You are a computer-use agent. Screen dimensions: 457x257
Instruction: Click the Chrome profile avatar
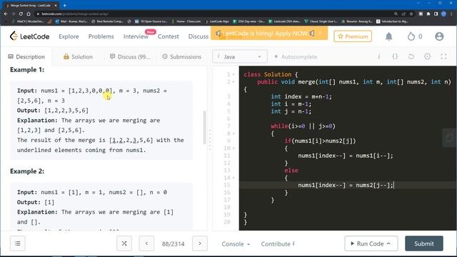(443, 14)
